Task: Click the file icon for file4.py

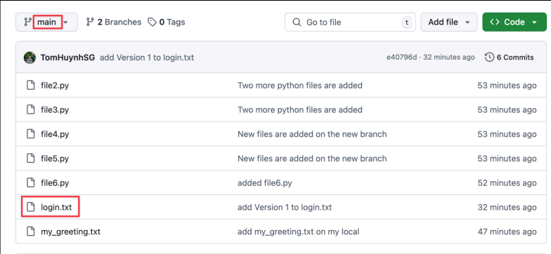Action: [31, 134]
